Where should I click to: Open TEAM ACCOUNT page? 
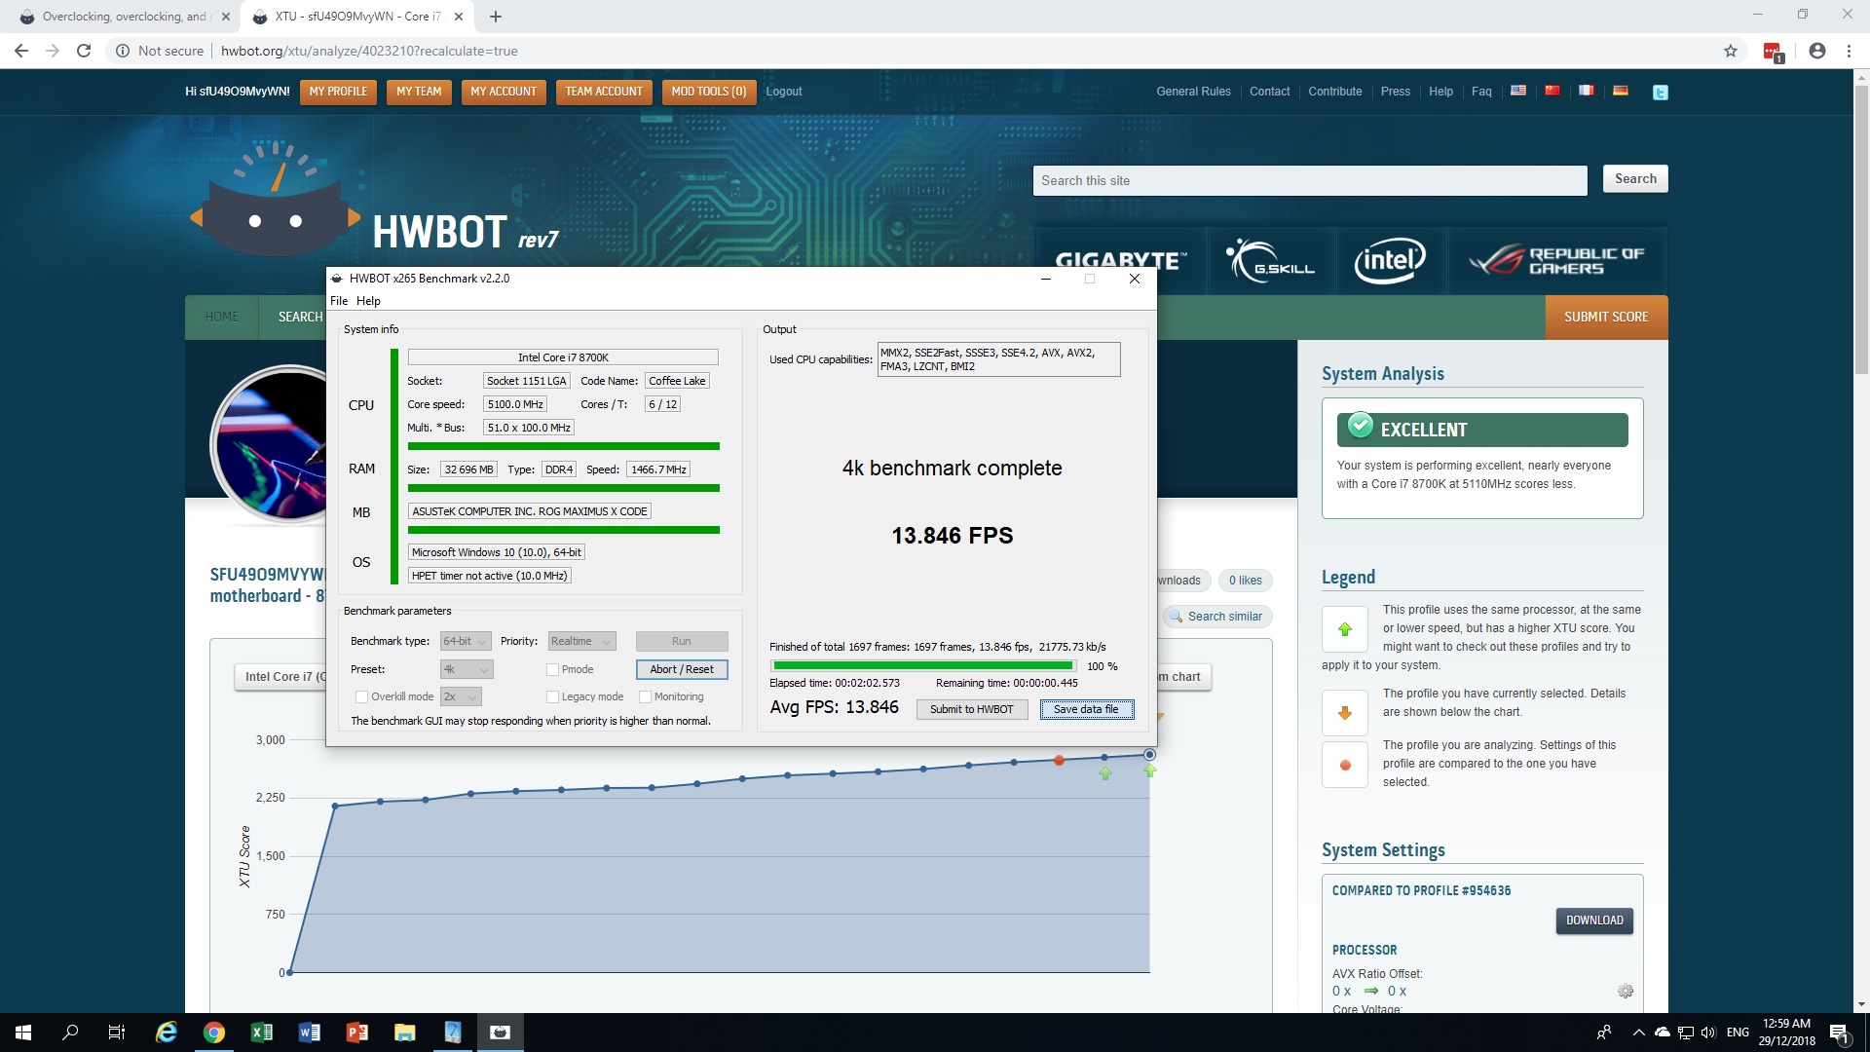point(604,92)
